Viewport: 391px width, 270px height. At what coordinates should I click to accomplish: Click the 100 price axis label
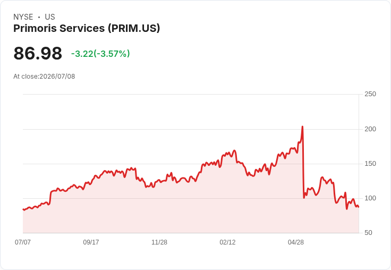[370, 198]
